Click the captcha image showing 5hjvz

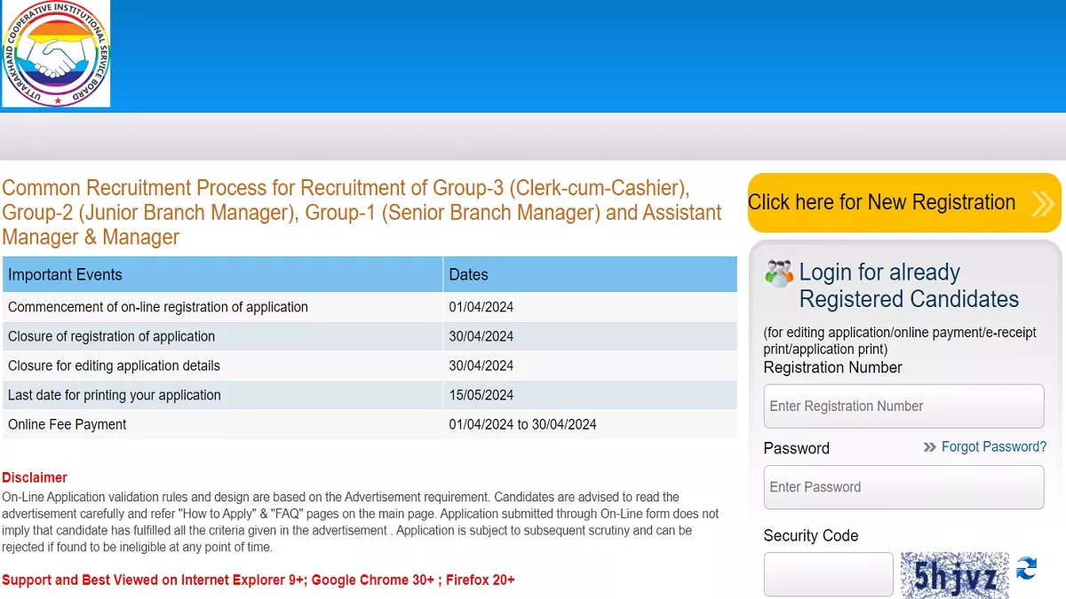(955, 575)
